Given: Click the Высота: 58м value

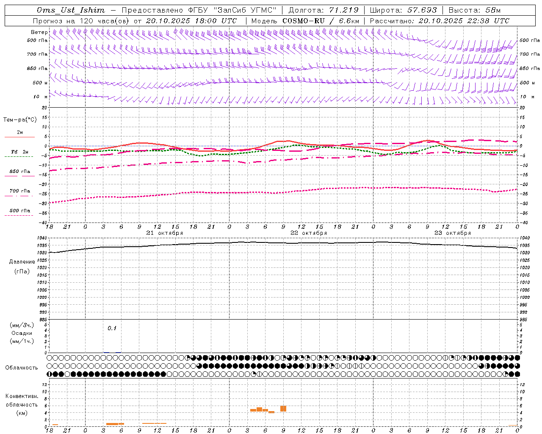Looking at the screenshot, I should pos(475,10).
